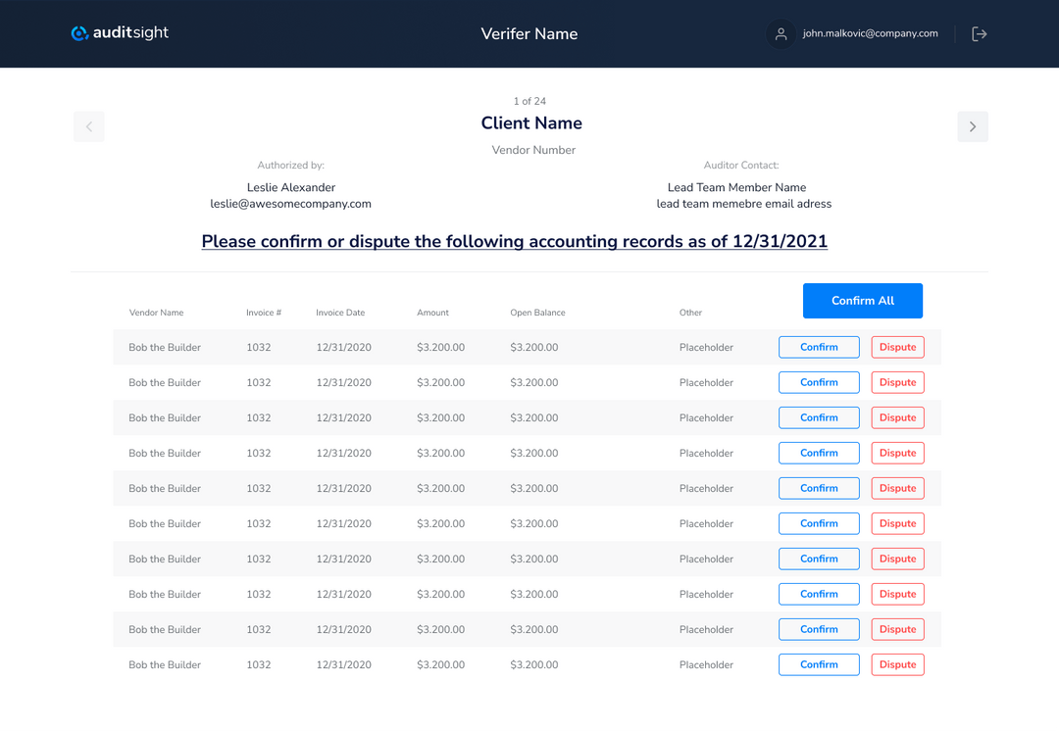Dispute the fifth row's invoice
This screenshot has width=1059, height=731.
(897, 488)
